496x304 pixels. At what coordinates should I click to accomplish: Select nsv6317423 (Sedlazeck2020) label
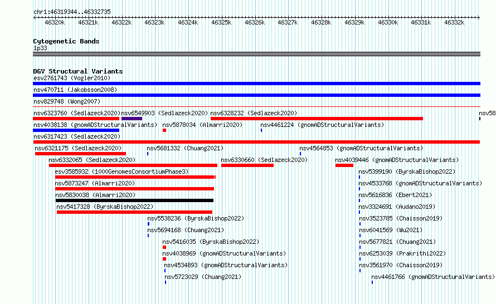click(77, 136)
